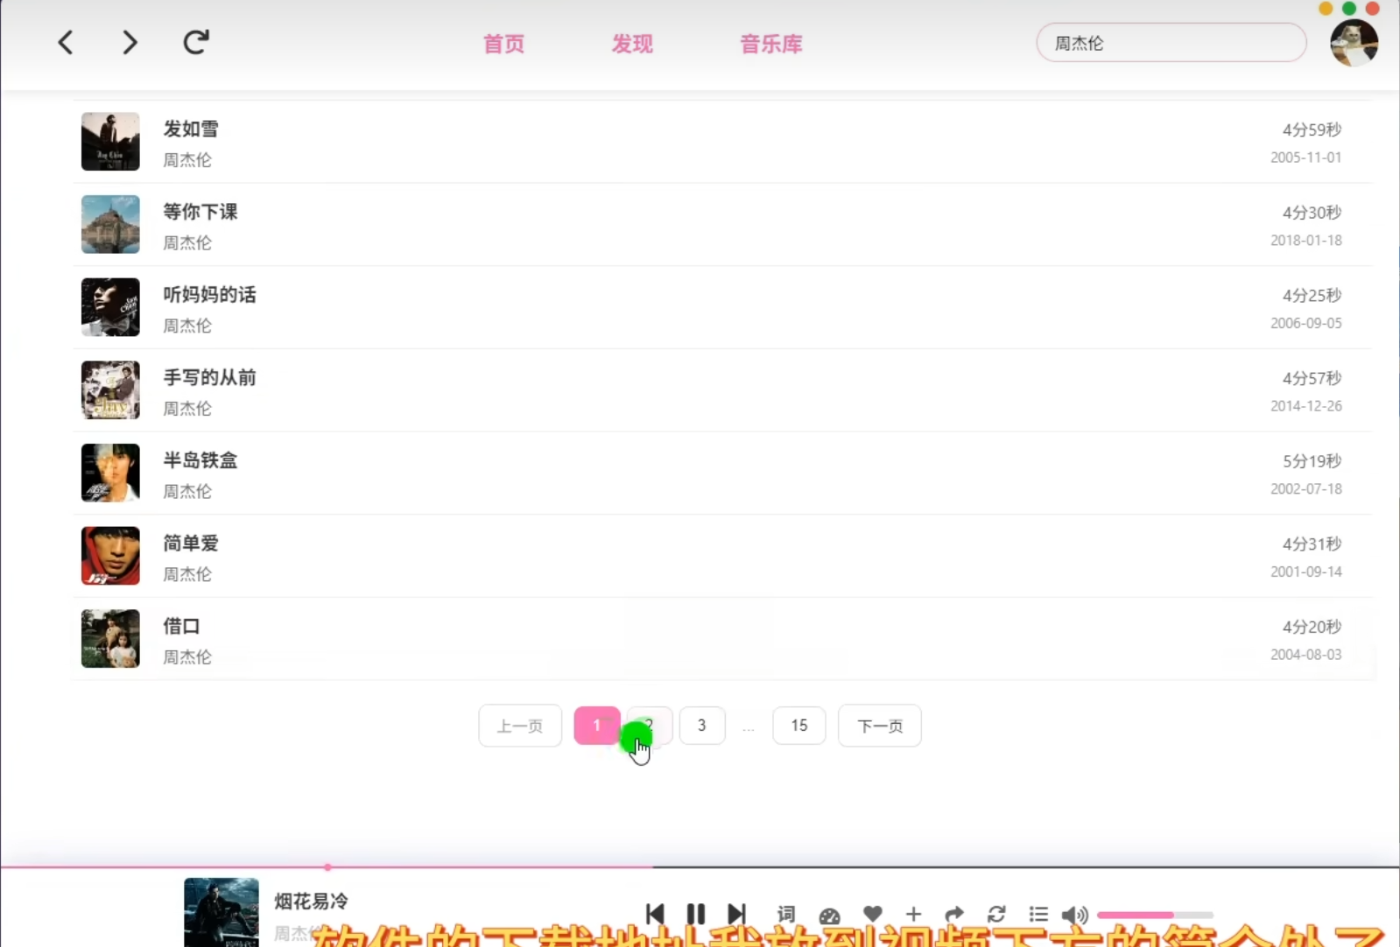1400x947 pixels.
Task: Go back with the left arrow icon
Action: pyautogui.click(x=66, y=42)
